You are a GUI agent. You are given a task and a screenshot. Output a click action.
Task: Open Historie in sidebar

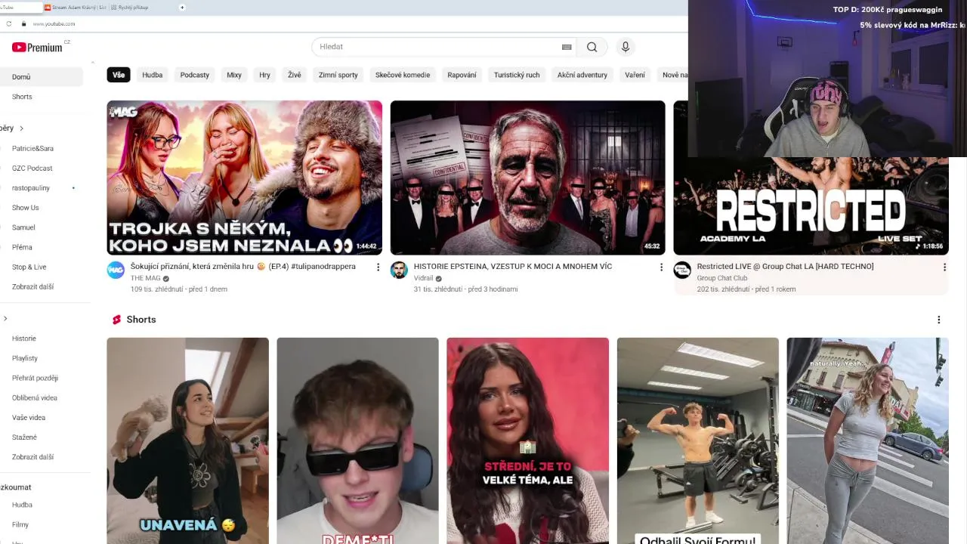coord(24,338)
